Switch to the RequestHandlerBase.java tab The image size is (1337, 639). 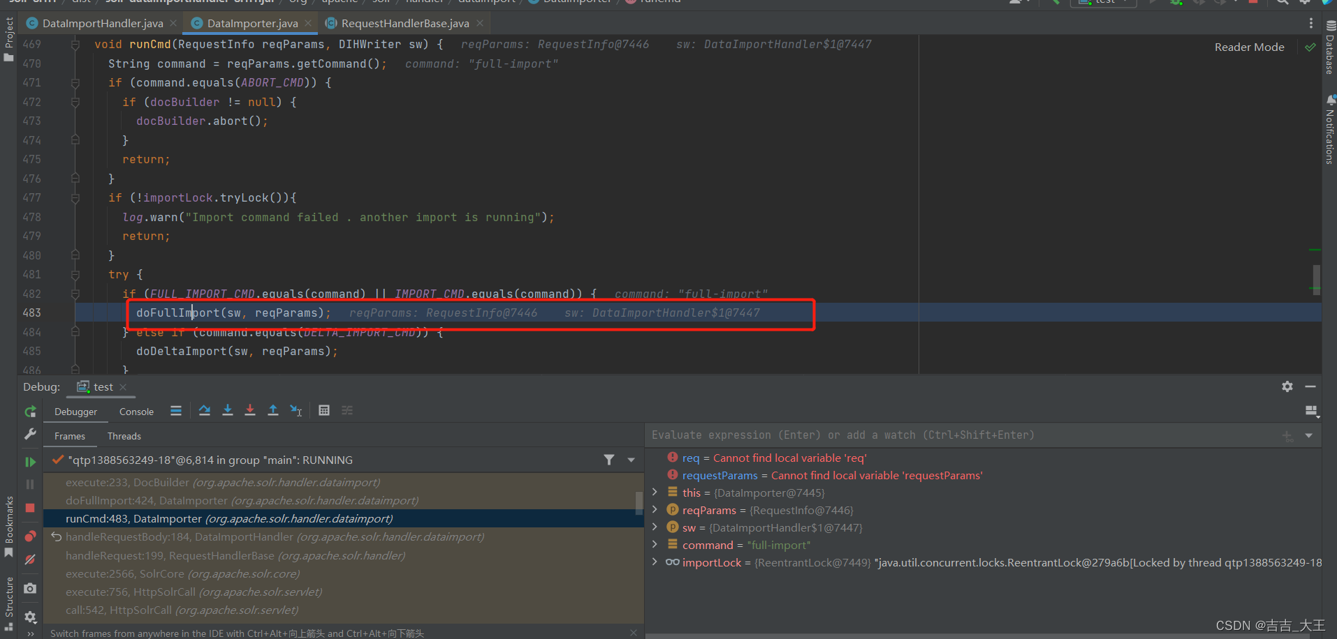click(405, 23)
